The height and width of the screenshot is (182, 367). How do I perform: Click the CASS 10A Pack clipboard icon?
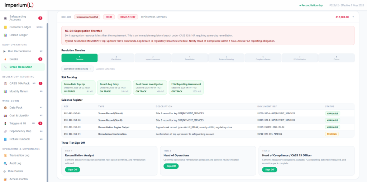click(5, 83)
